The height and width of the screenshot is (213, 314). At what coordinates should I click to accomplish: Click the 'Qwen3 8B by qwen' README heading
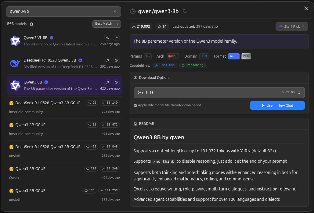(159, 137)
